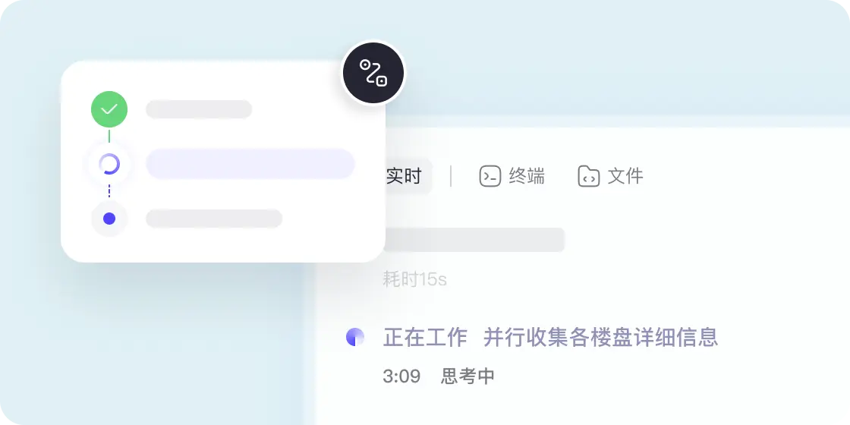
Task: Click the file folder code icon
Action: (589, 176)
